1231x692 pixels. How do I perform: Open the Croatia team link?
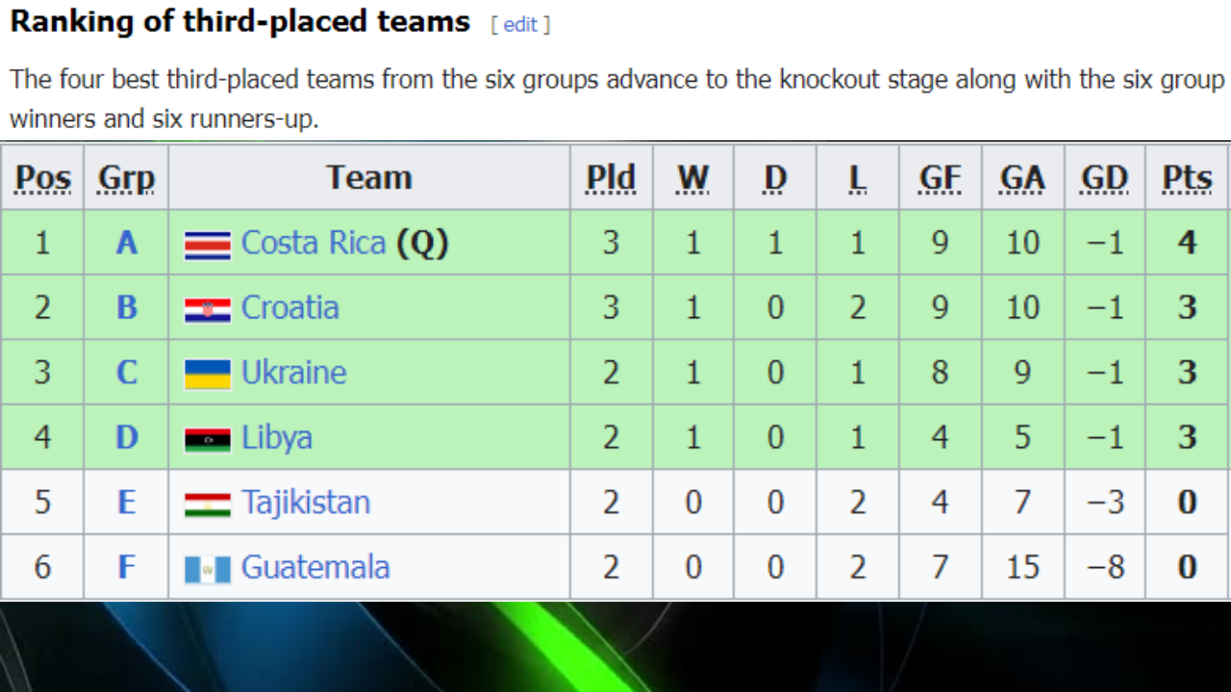(x=290, y=308)
